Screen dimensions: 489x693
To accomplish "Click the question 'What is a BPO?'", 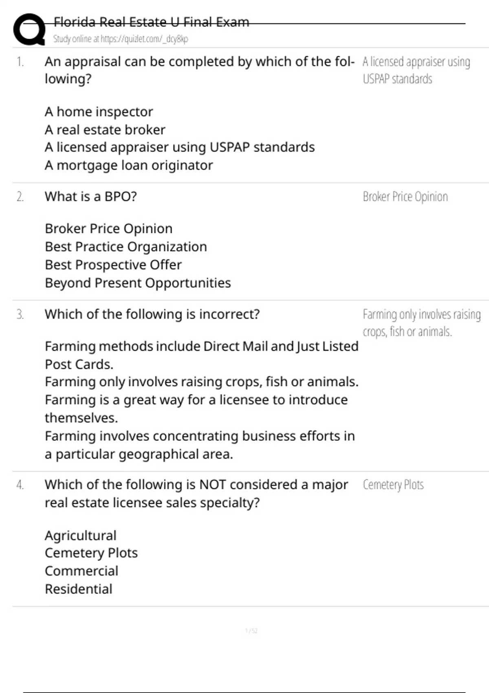I will click(x=90, y=196).
